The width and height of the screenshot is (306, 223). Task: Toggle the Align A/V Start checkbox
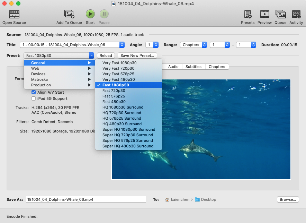[34, 92]
